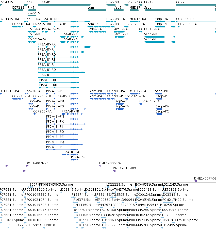Screen dimensions: 216x229
Task: Open transcript PP2A-B'-RN
Action: pos(51,29)
